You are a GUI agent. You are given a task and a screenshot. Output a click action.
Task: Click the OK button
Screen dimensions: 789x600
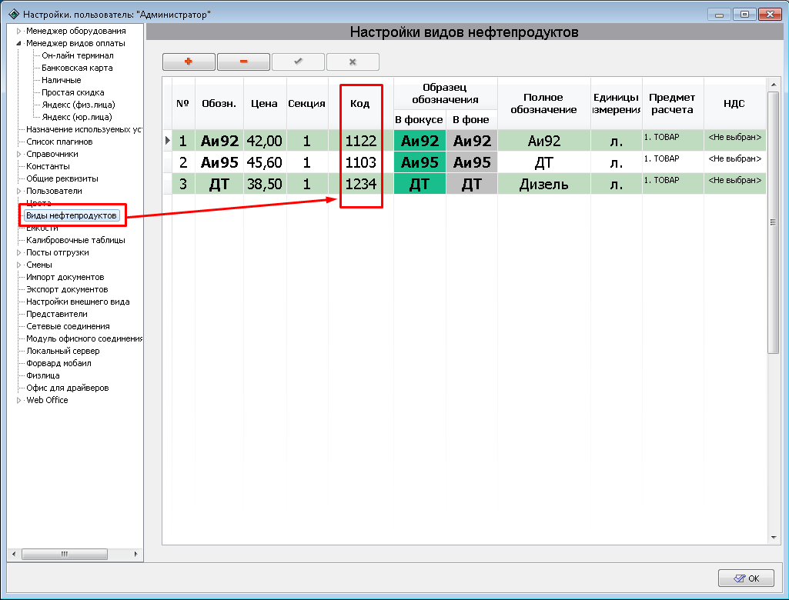[x=746, y=578]
